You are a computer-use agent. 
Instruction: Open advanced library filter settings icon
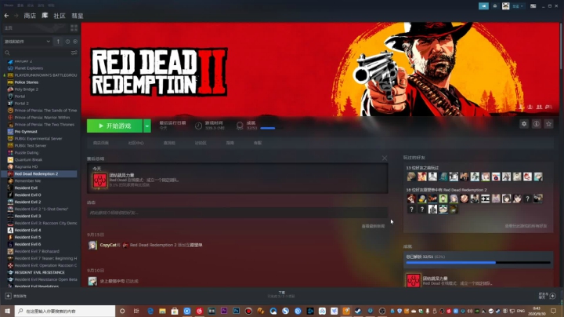(x=74, y=53)
